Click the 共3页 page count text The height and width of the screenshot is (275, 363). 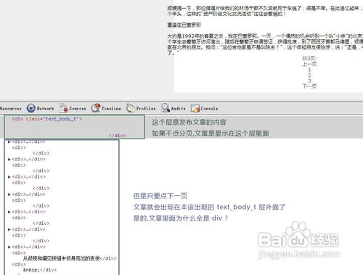pos(309,58)
